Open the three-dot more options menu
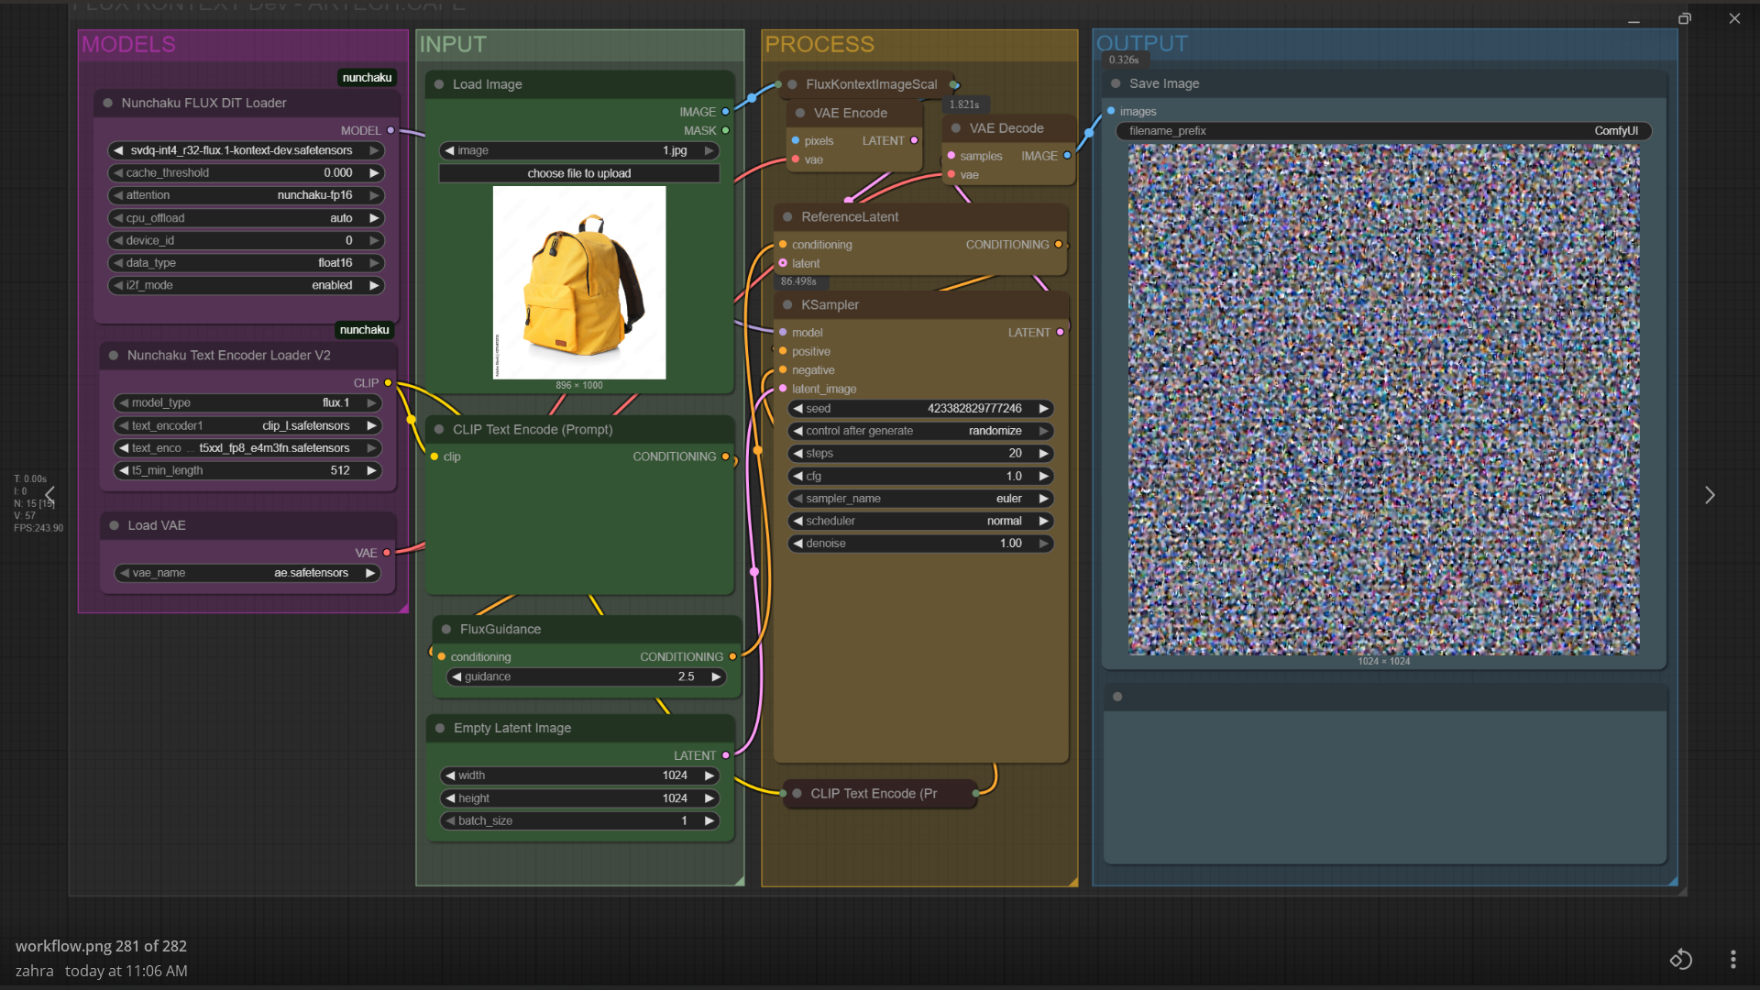 [x=1732, y=959]
